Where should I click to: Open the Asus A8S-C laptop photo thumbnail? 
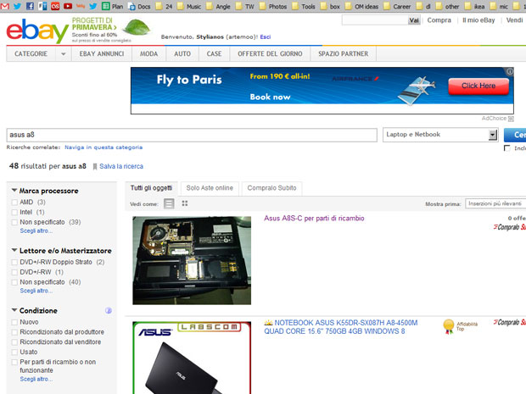(192, 260)
